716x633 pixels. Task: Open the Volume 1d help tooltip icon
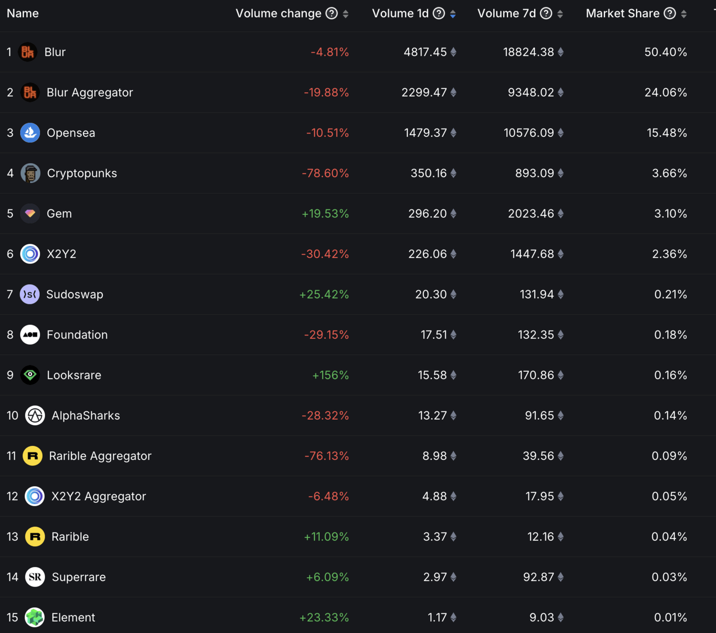pyautogui.click(x=439, y=14)
